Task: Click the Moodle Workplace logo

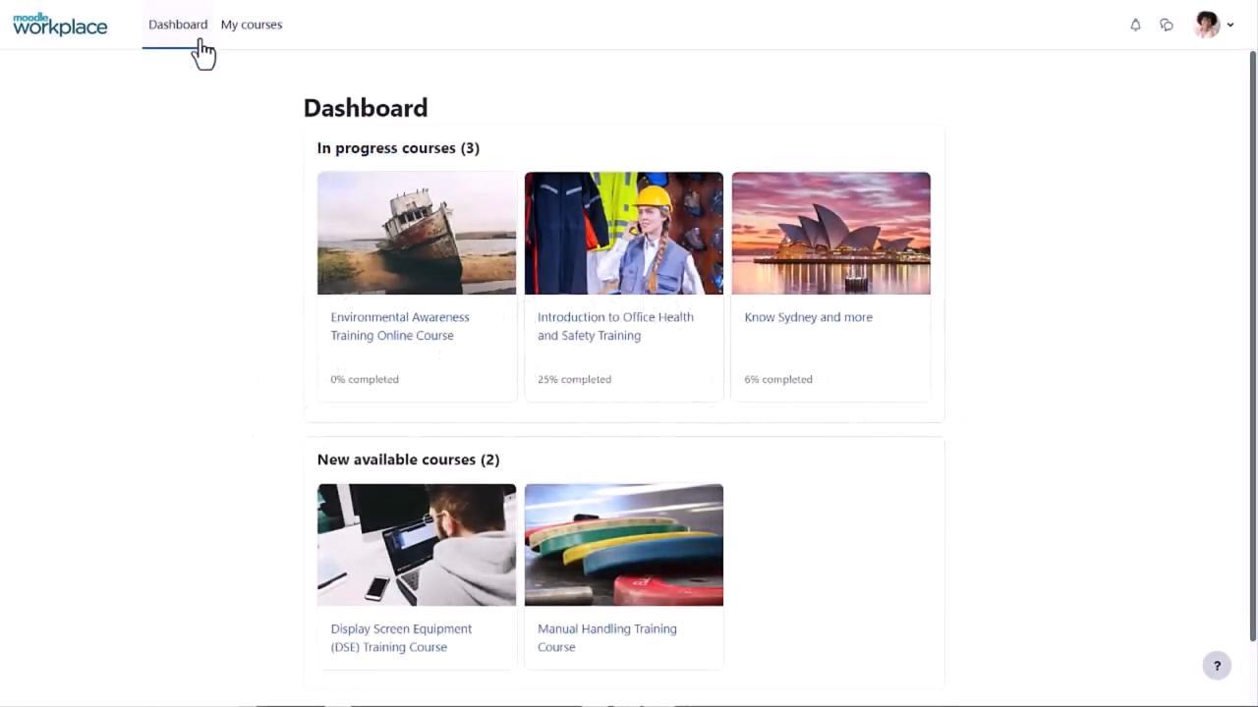Action: [60, 25]
